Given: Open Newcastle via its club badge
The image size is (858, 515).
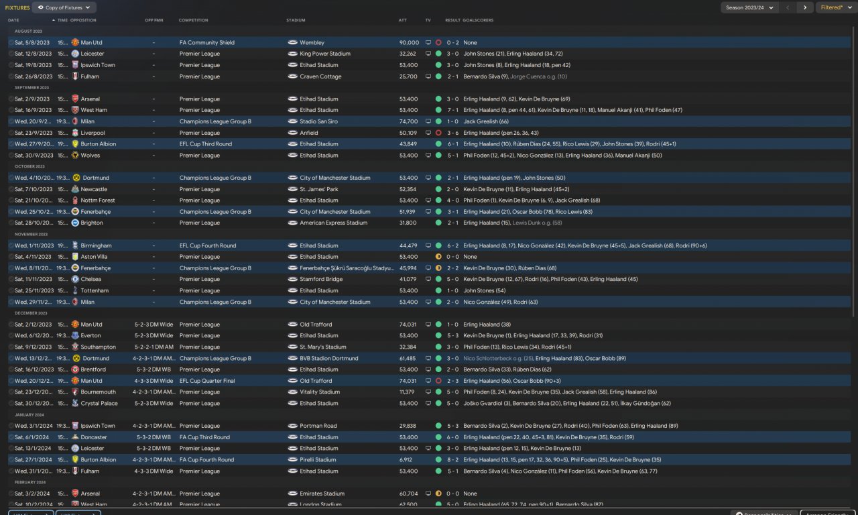Looking at the screenshot, I should tap(75, 189).
